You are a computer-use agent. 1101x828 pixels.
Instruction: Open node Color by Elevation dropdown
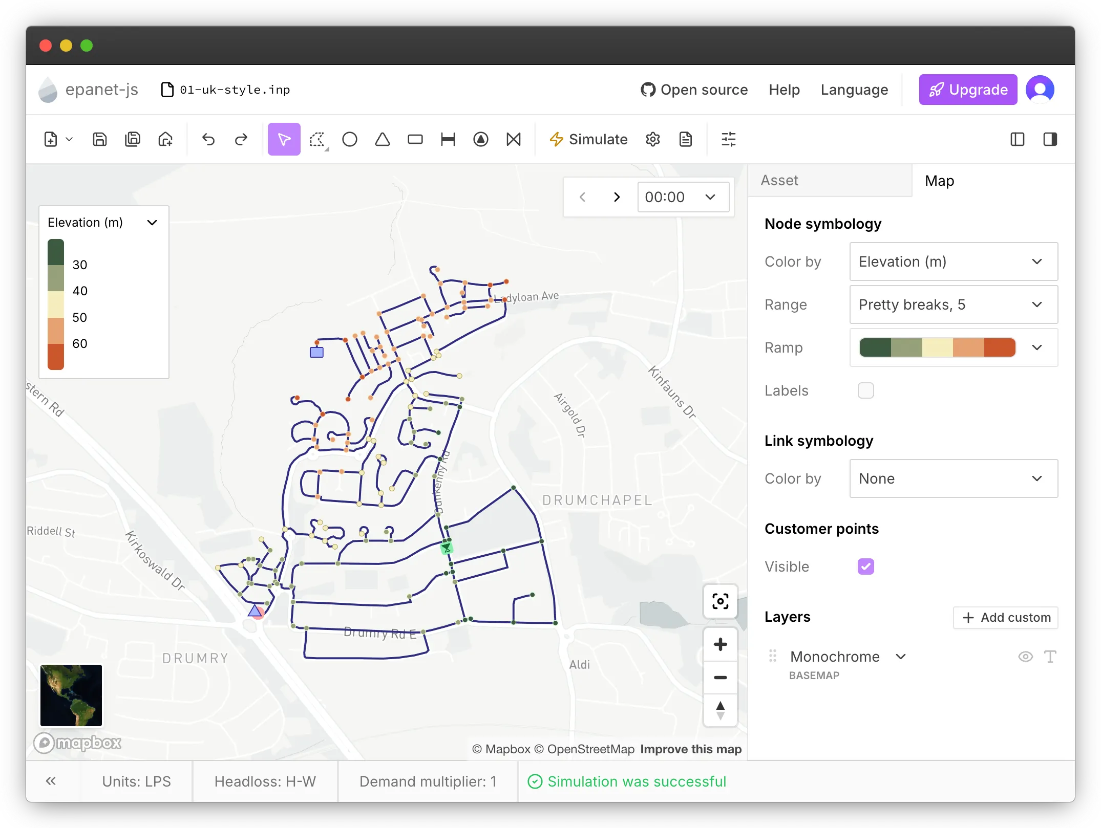953,262
